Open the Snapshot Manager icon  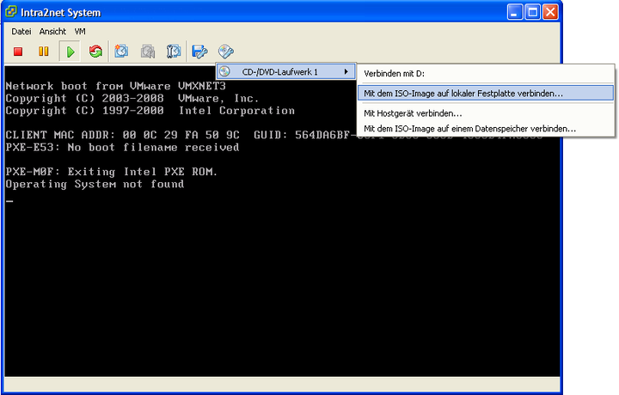tap(174, 52)
